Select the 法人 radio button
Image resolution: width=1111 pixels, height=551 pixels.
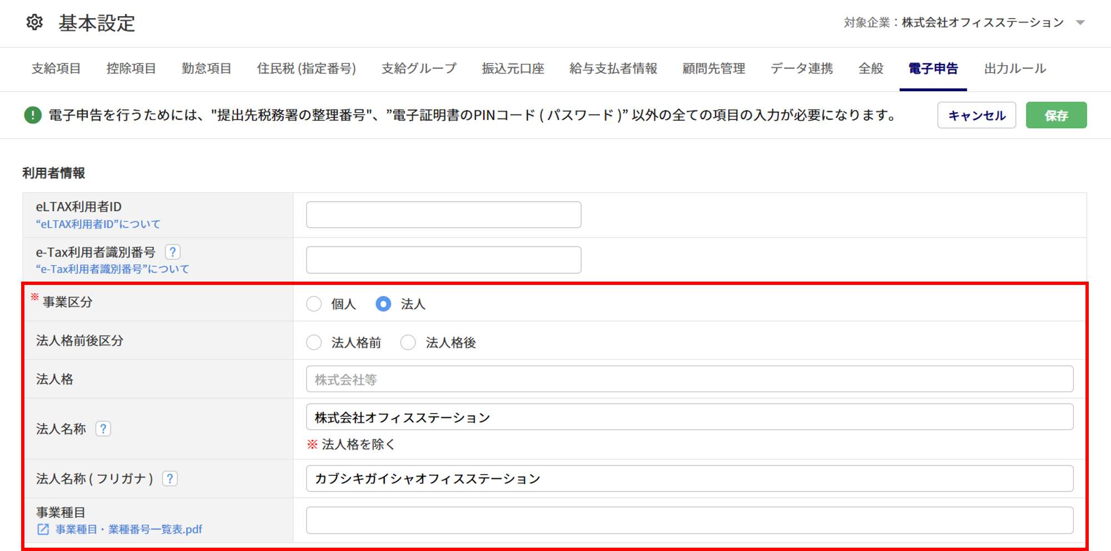[383, 304]
